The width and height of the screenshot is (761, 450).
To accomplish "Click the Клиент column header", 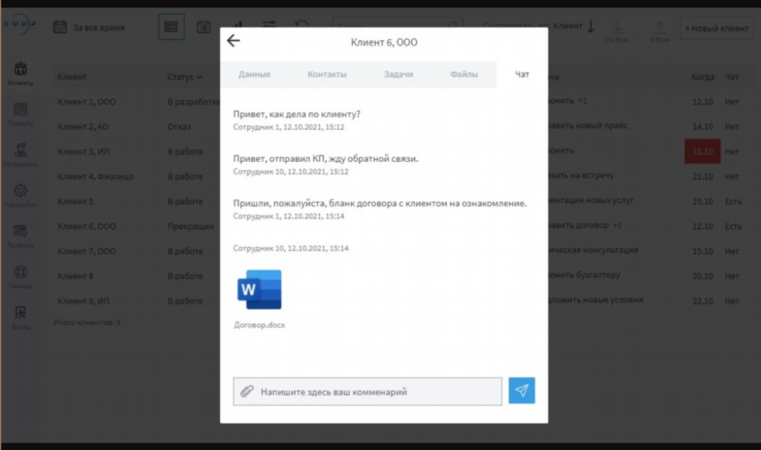I will pos(72,76).
